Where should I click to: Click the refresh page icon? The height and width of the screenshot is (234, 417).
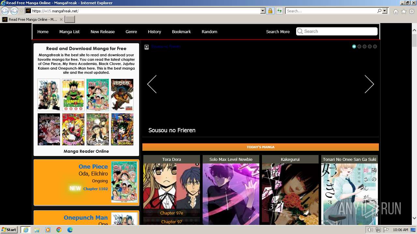[280, 11]
